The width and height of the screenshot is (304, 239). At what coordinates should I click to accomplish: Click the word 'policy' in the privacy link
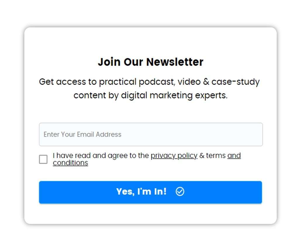[187, 156]
